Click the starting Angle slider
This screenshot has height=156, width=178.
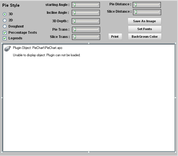point(86,5)
